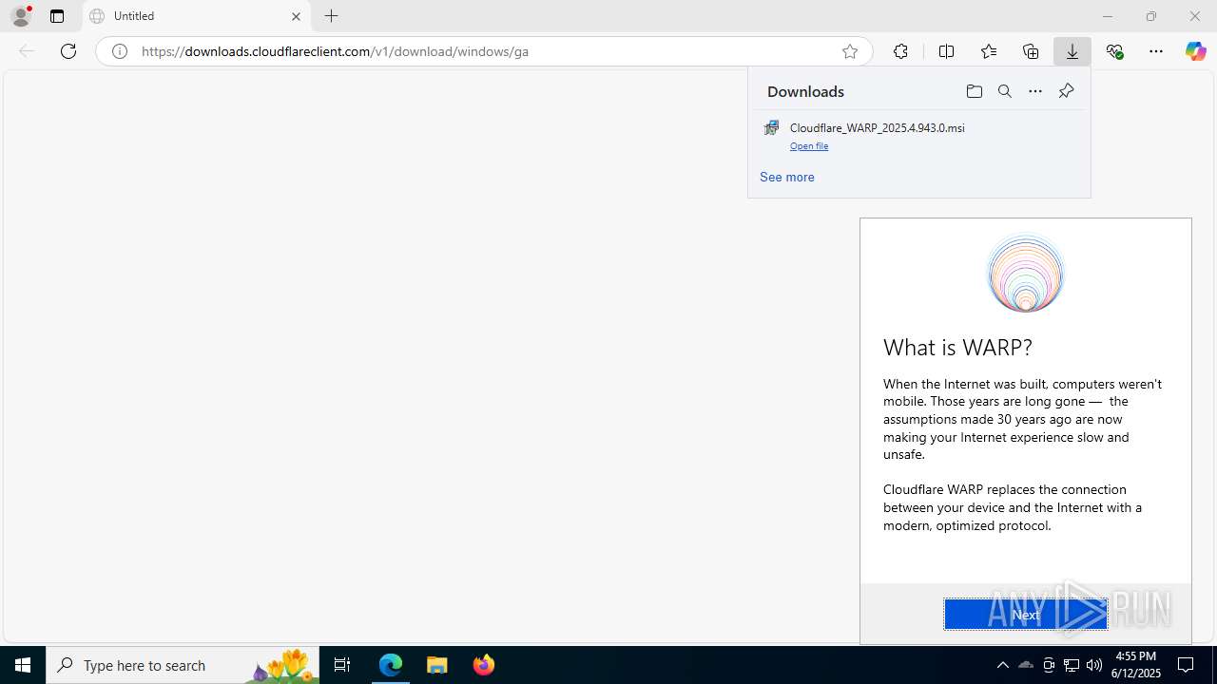This screenshot has width=1217, height=684.
Task: Toggle the Downloads toolbar button
Action: coord(1072,51)
